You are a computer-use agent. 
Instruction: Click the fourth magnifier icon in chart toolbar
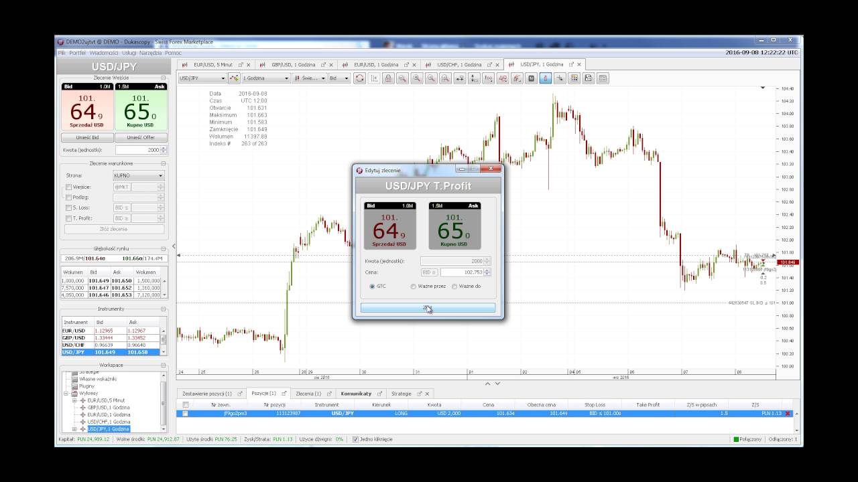[445, 78]
